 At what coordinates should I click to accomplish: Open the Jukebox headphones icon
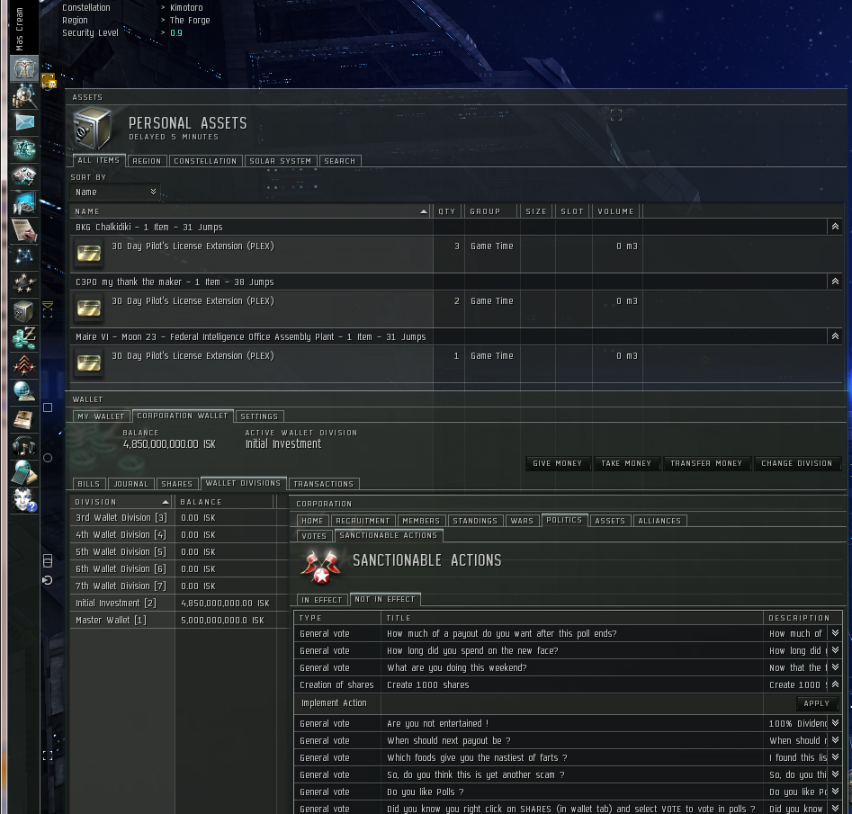(x=24, y=446)
